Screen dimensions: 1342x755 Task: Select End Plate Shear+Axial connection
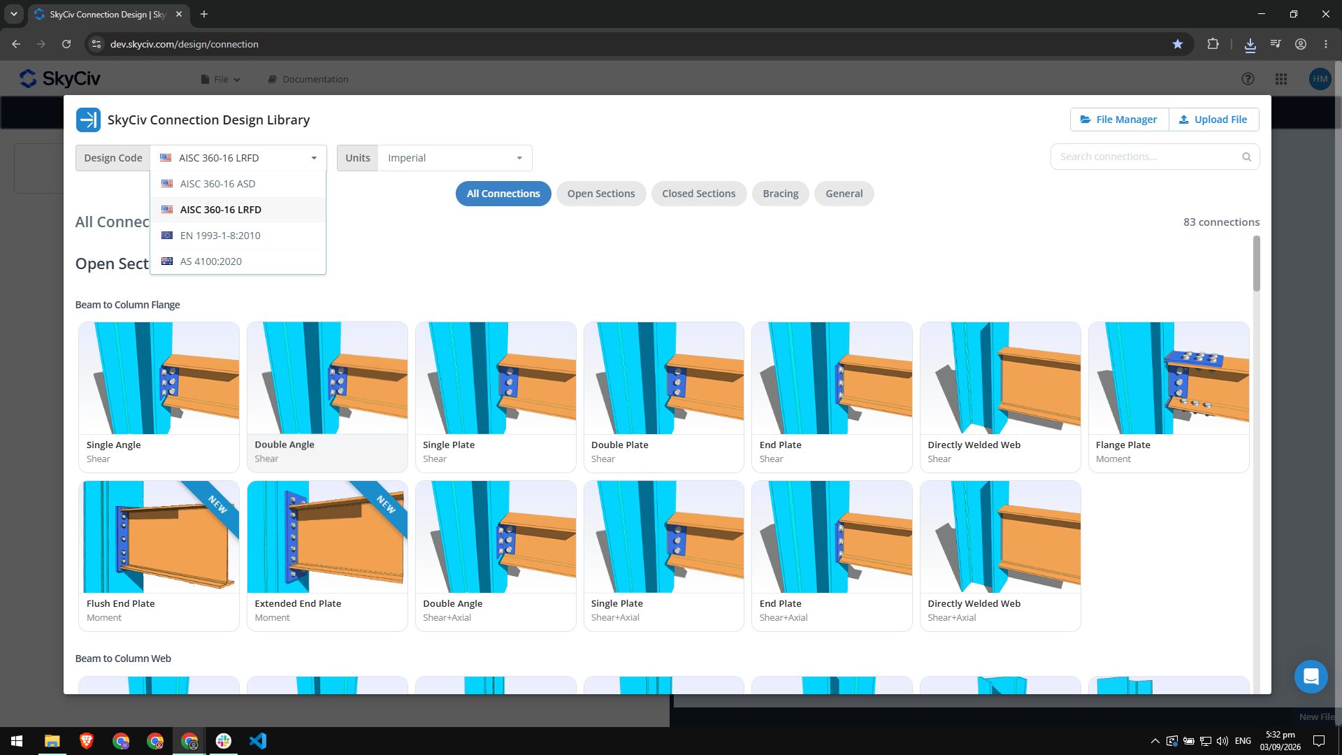pyautogui.click(x=832, y=556)
